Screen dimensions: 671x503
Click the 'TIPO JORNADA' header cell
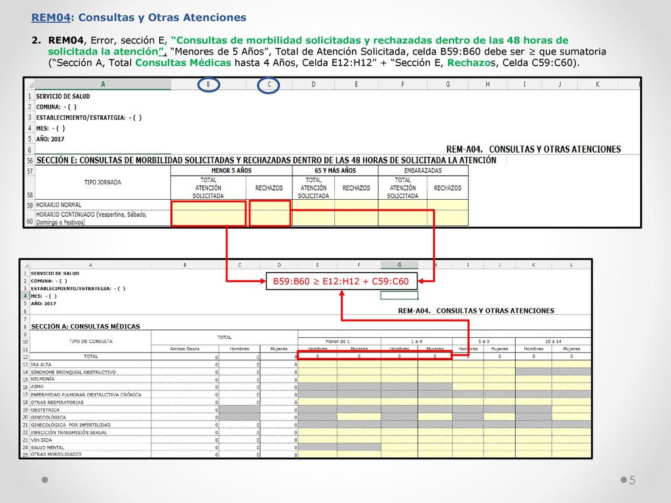[103, 182]
